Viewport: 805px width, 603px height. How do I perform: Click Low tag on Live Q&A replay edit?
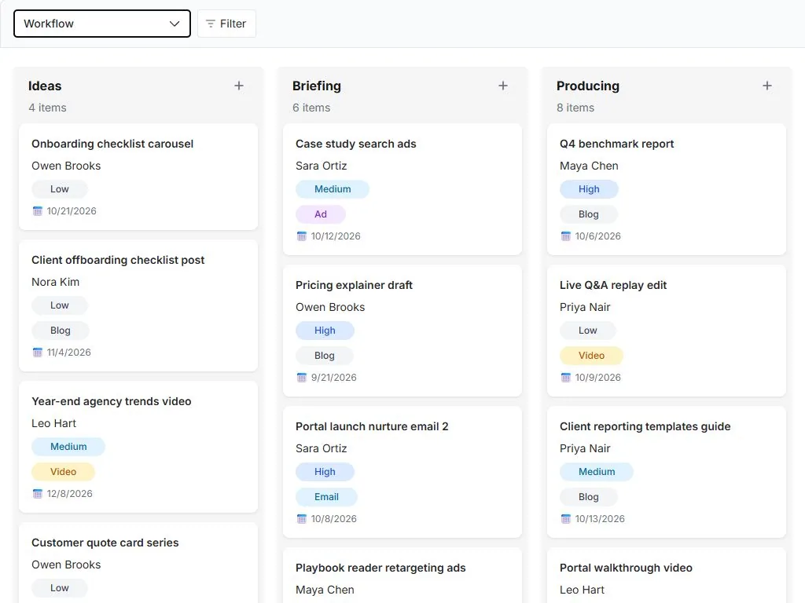(x=588, y=331)
